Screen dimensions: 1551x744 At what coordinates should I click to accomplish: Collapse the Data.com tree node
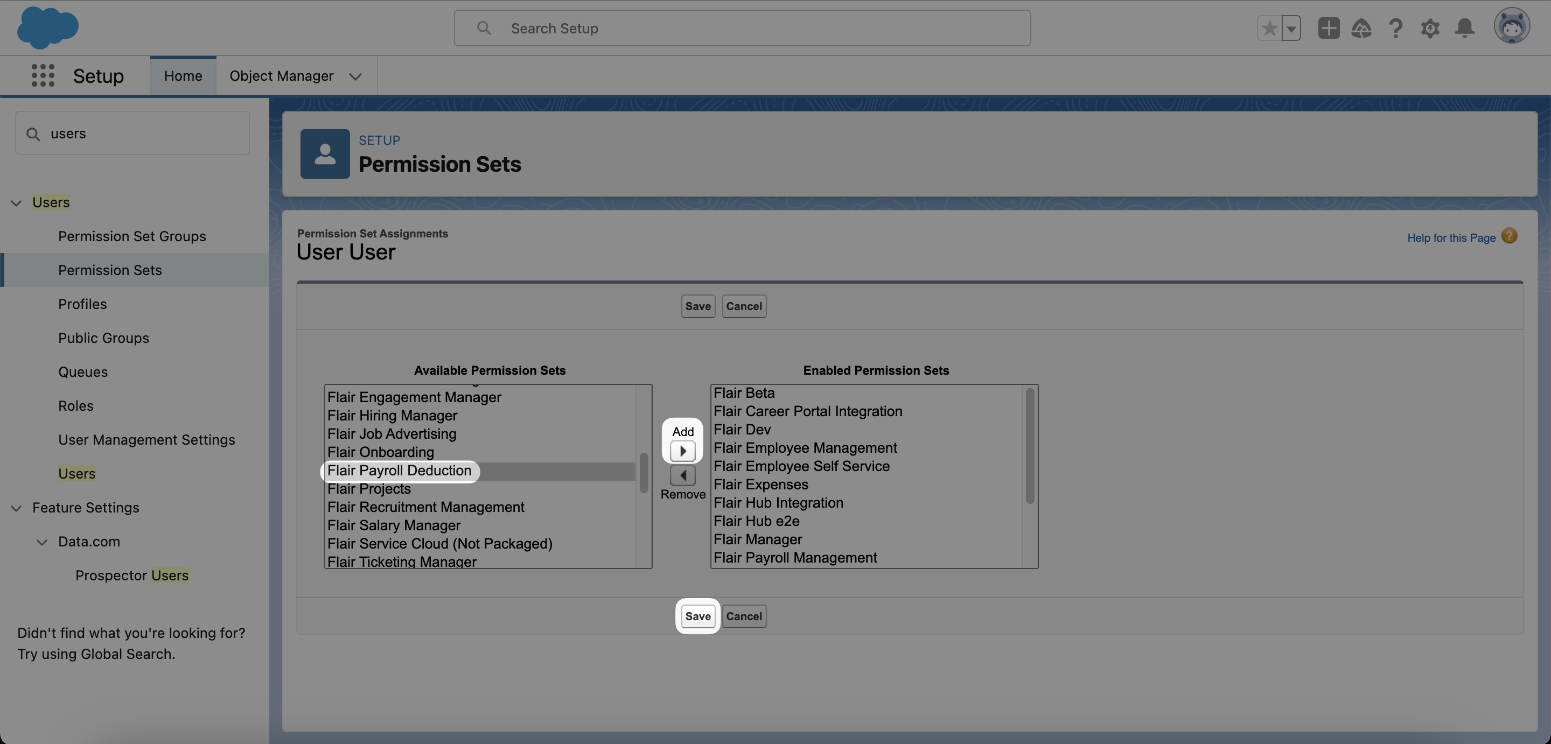click(x=41, y=542)
